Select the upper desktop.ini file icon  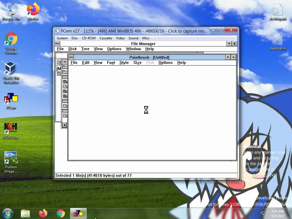point(278,12)
